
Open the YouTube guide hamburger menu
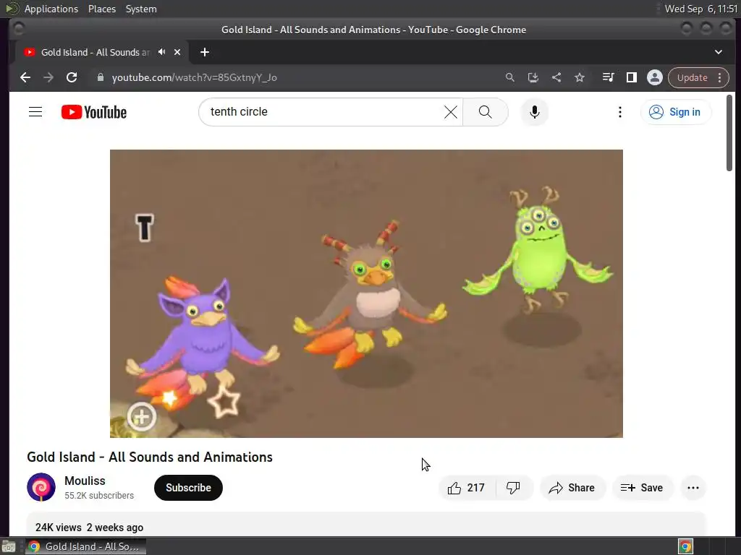(x=35, y=112)
